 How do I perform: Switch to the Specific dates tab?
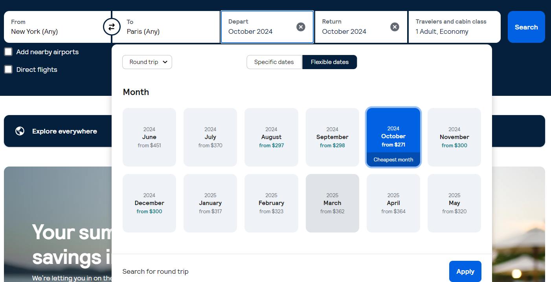274,62
